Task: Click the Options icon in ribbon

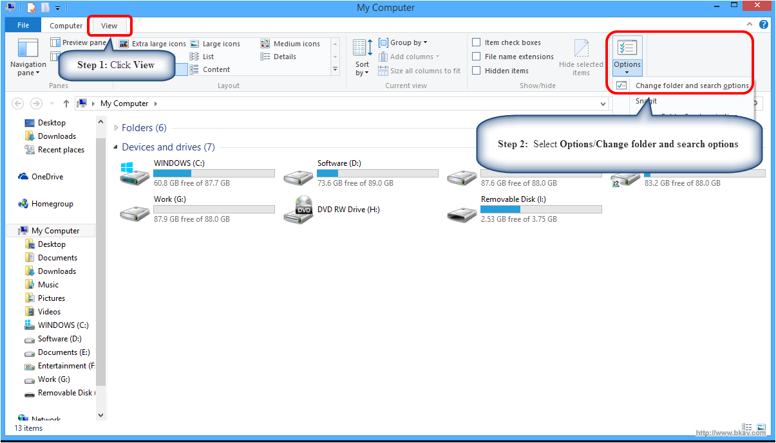Action: 627,48
